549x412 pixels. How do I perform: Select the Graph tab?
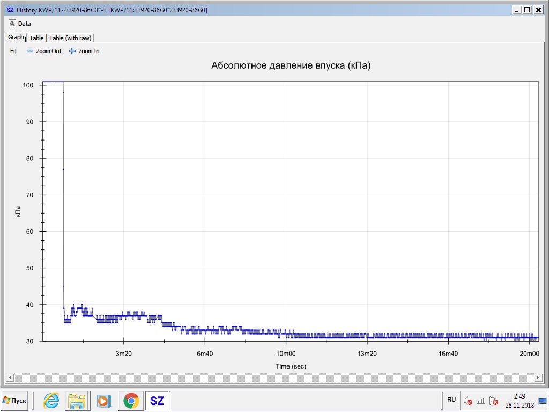point(16,38)
